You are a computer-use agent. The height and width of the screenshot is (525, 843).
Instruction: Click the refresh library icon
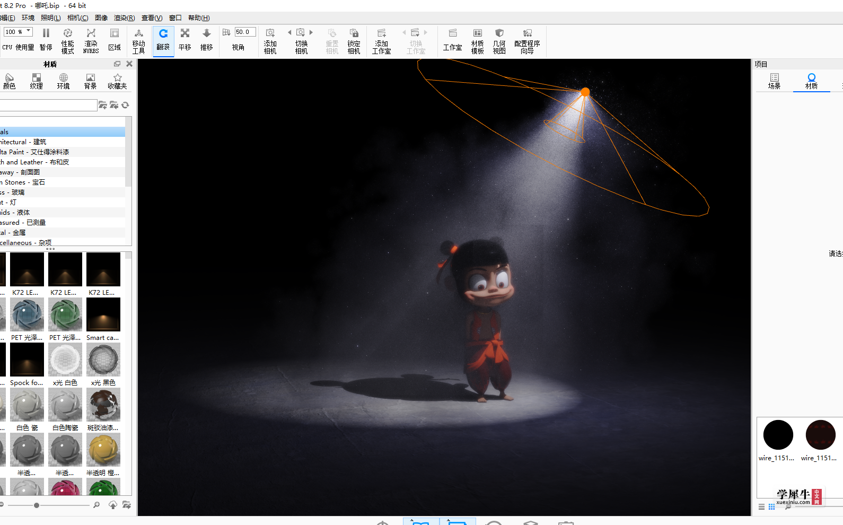[x=126, y=105]
